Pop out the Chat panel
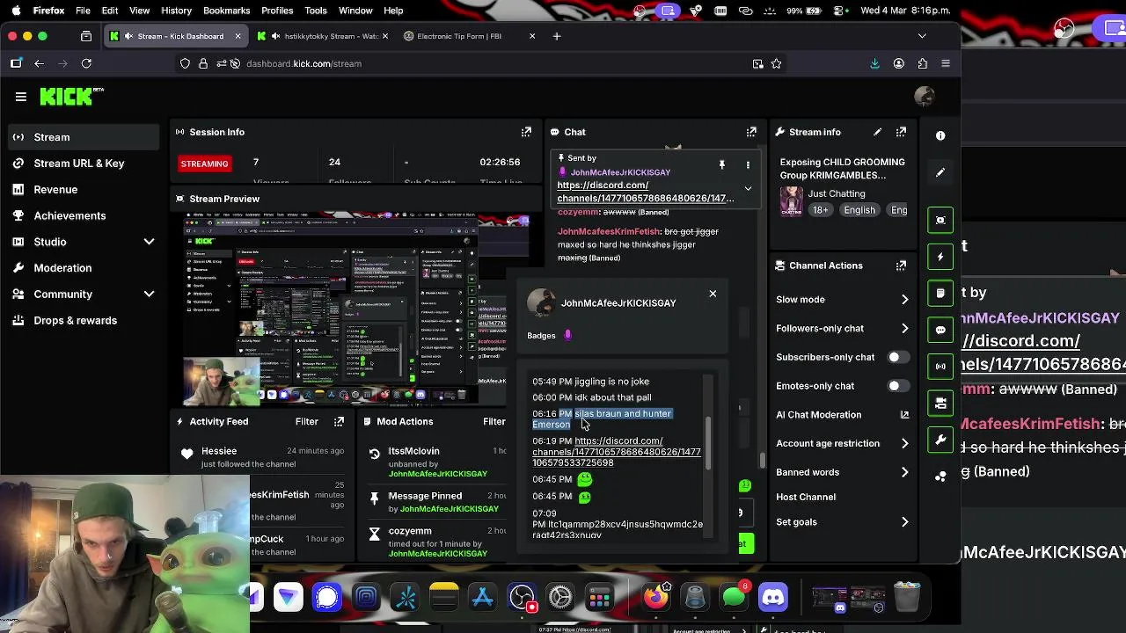Viewport: 1126px width, 633px height. (751, 132)
